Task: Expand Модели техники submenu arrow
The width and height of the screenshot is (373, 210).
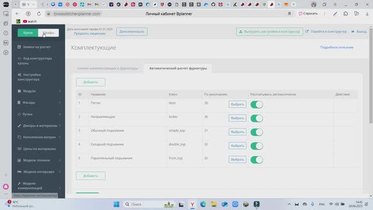Action: tap(59, 160)
